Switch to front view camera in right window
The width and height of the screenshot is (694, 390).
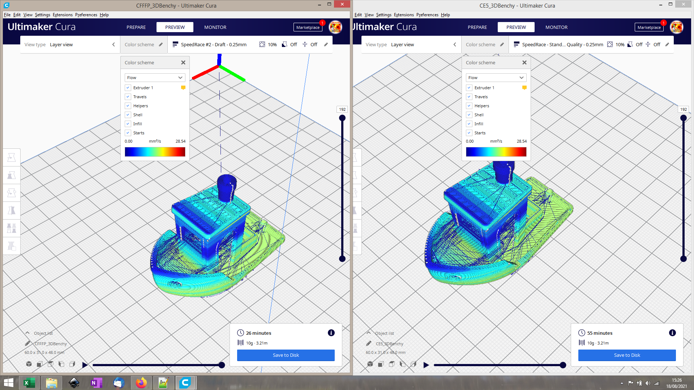[381, 364]
